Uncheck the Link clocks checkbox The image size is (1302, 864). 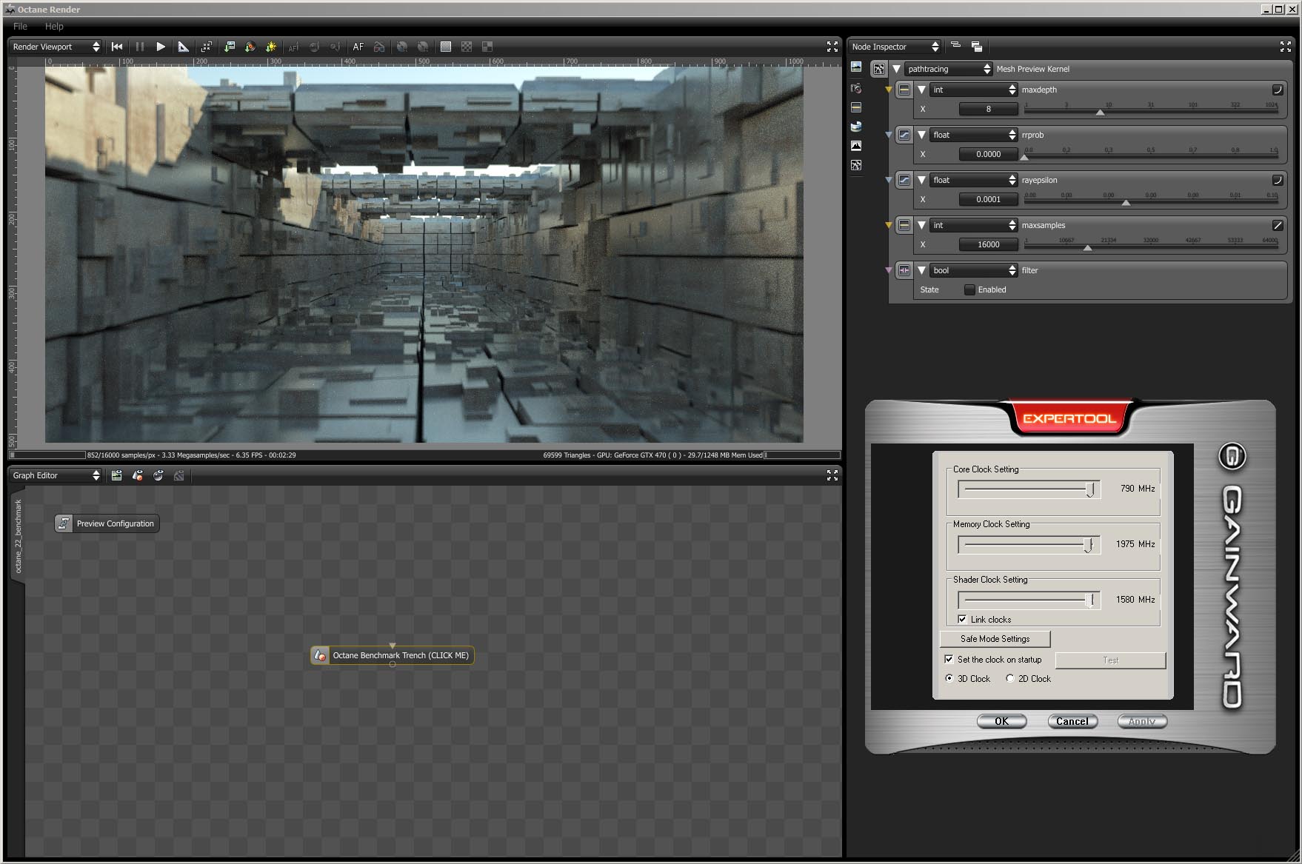pyautogui.click(x=962, y=619)
